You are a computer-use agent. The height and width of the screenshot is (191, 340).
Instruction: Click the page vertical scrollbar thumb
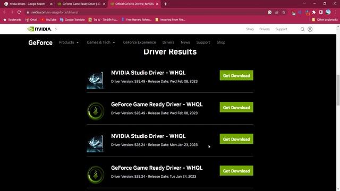click(338, 90)
